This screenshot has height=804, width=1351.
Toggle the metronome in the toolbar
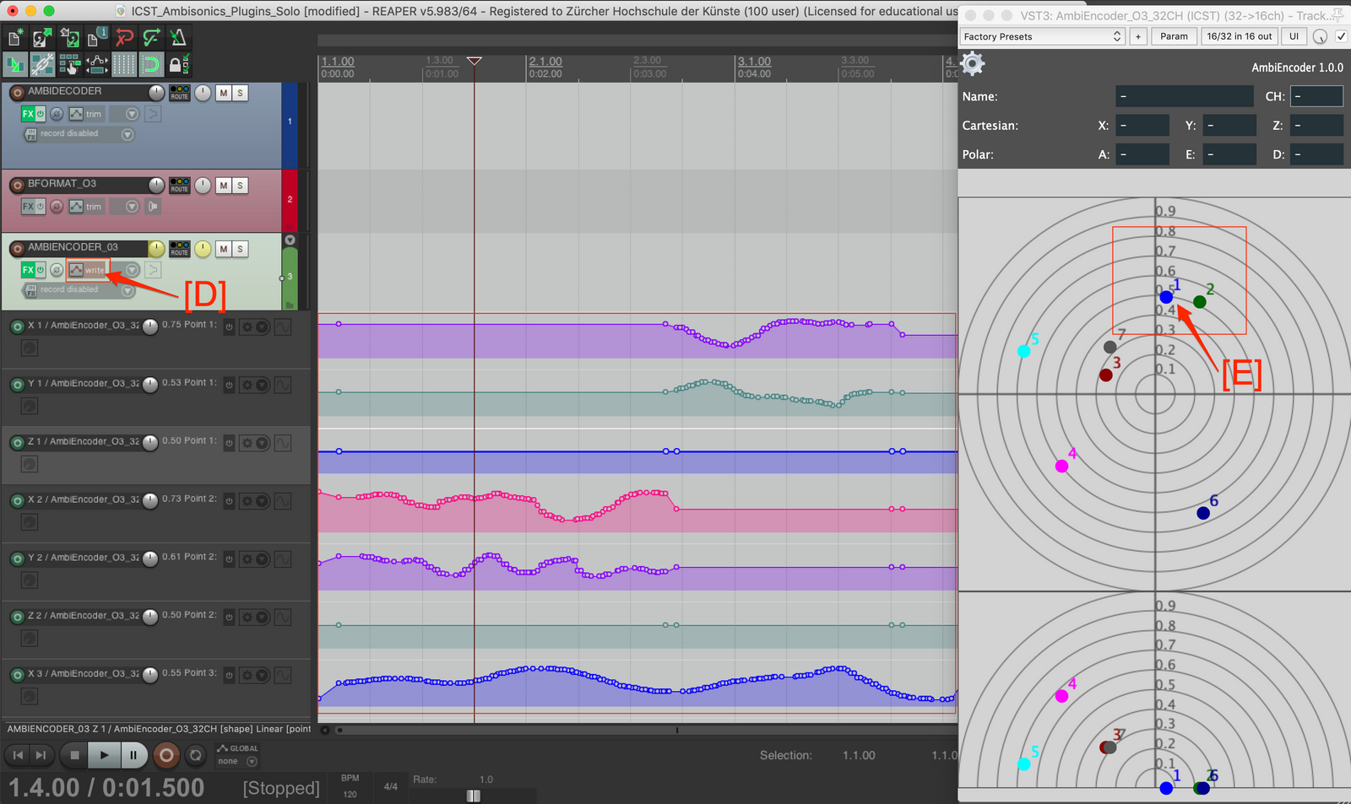pyautogui.click(x=178, y=38)
